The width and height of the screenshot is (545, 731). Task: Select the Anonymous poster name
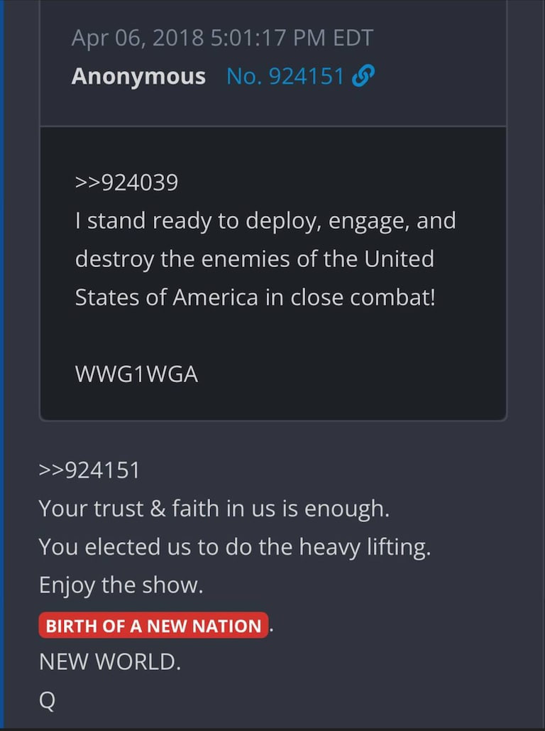point(138,76)
